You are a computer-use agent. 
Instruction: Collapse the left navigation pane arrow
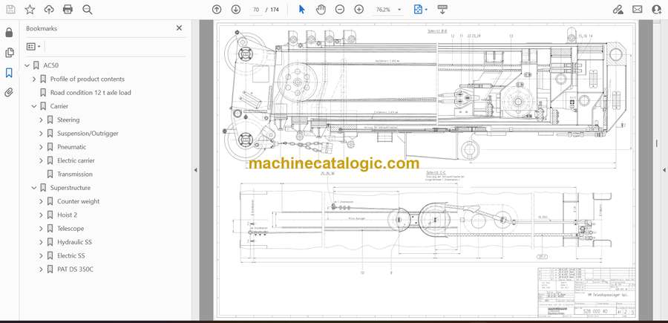[x=195, y=170]
